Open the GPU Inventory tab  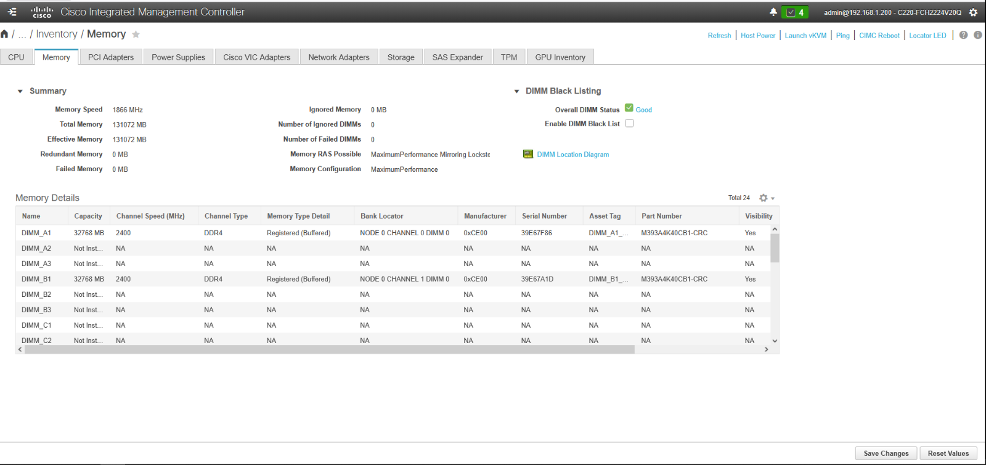point(560,57)
